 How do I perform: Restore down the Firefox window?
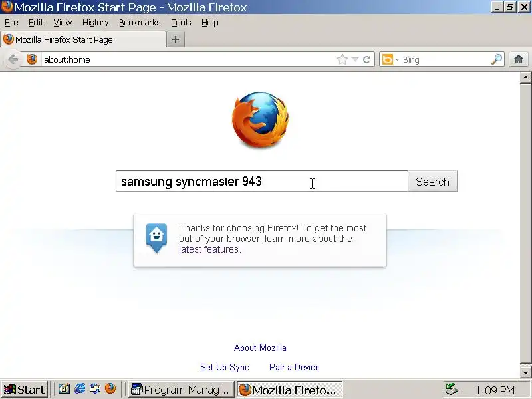[x=510, y=7]
